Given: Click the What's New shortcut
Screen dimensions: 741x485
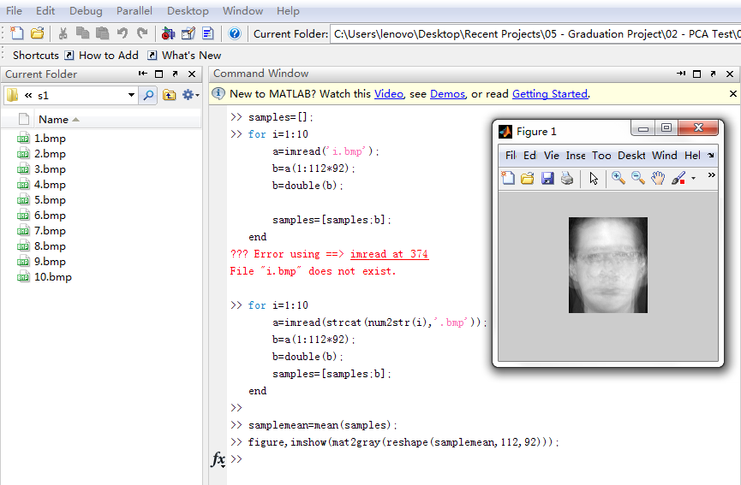Looking at the screenshot, I should 184,56.
